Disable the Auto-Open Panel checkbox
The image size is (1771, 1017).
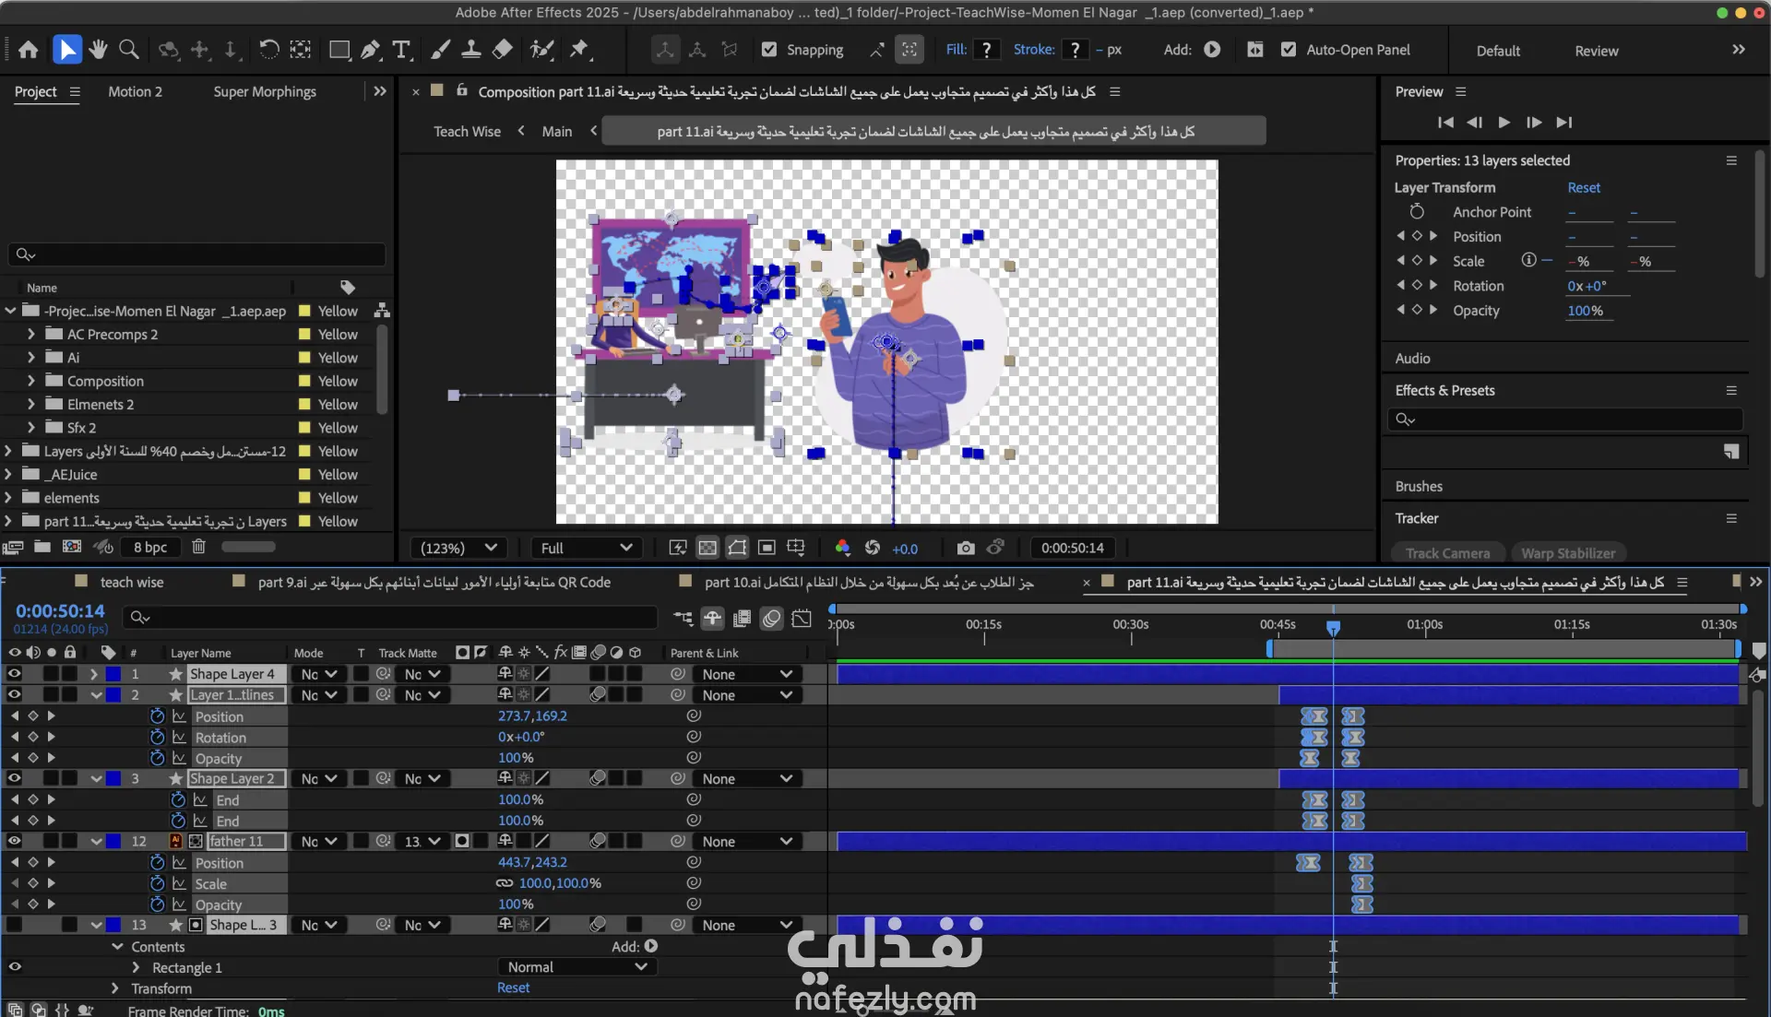tap(1289, 50)
